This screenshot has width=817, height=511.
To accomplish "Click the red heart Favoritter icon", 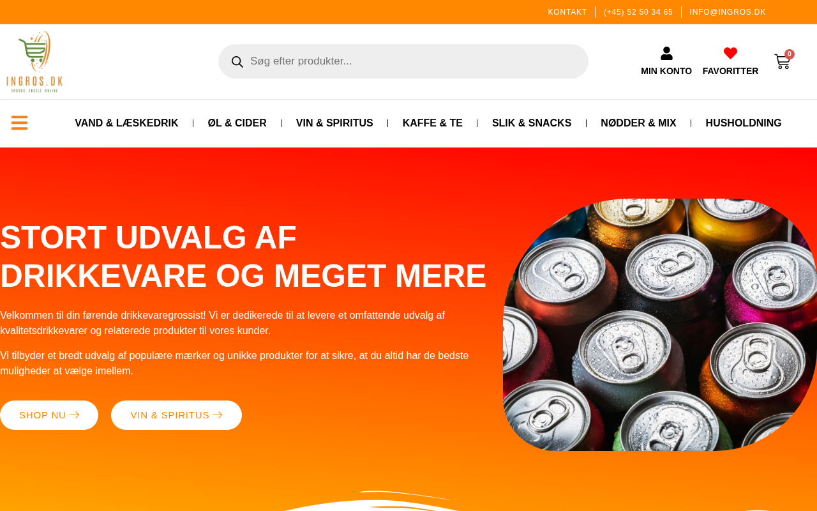I will (x=730, y=54).
